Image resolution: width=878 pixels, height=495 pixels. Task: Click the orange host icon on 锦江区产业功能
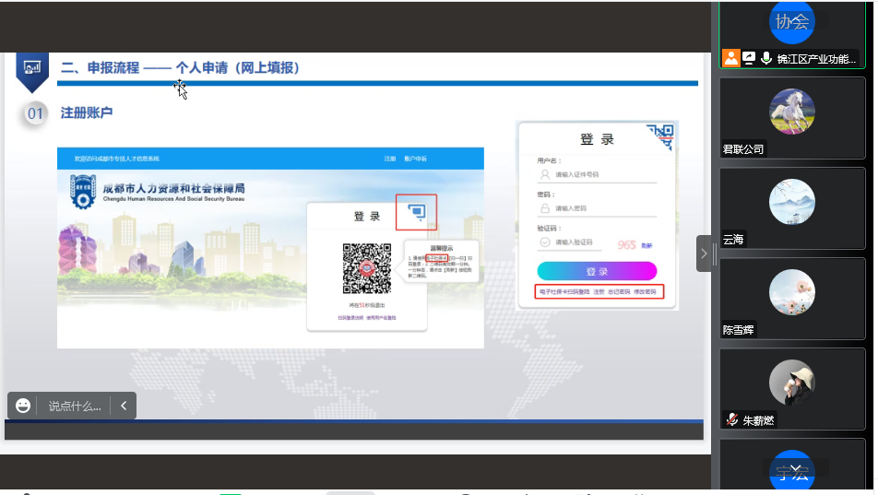[x=730, y=58]
